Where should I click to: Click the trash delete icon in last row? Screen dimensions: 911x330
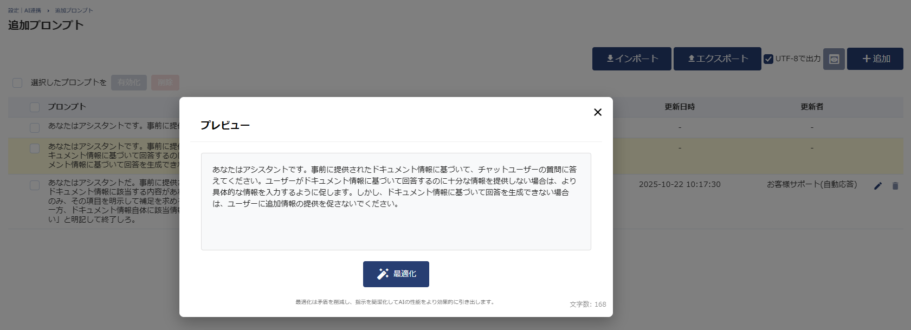pos(895,186)
